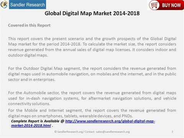Click the BUY NOW button

coord(166,5)
